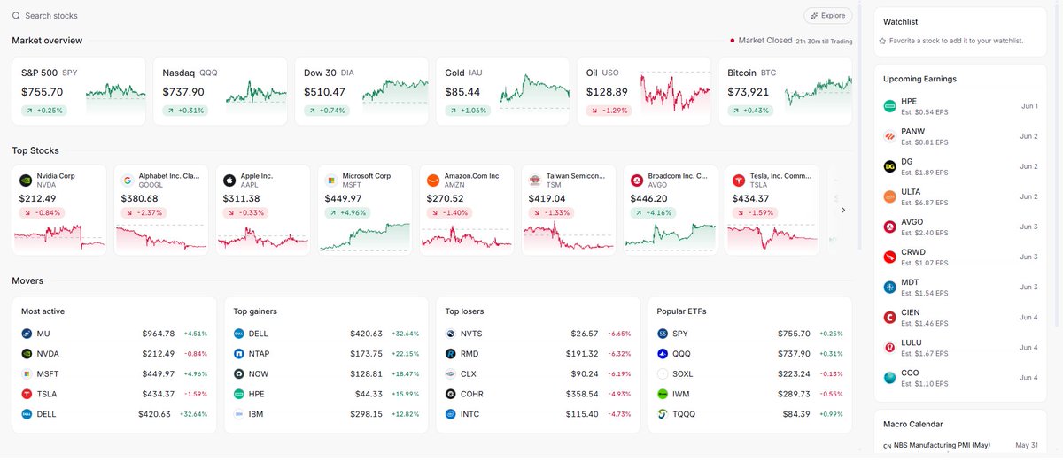Click the ULTA logo in Upcoming Earnings
This screenshot has height=461, width=1063.
(x=890, y=196)
